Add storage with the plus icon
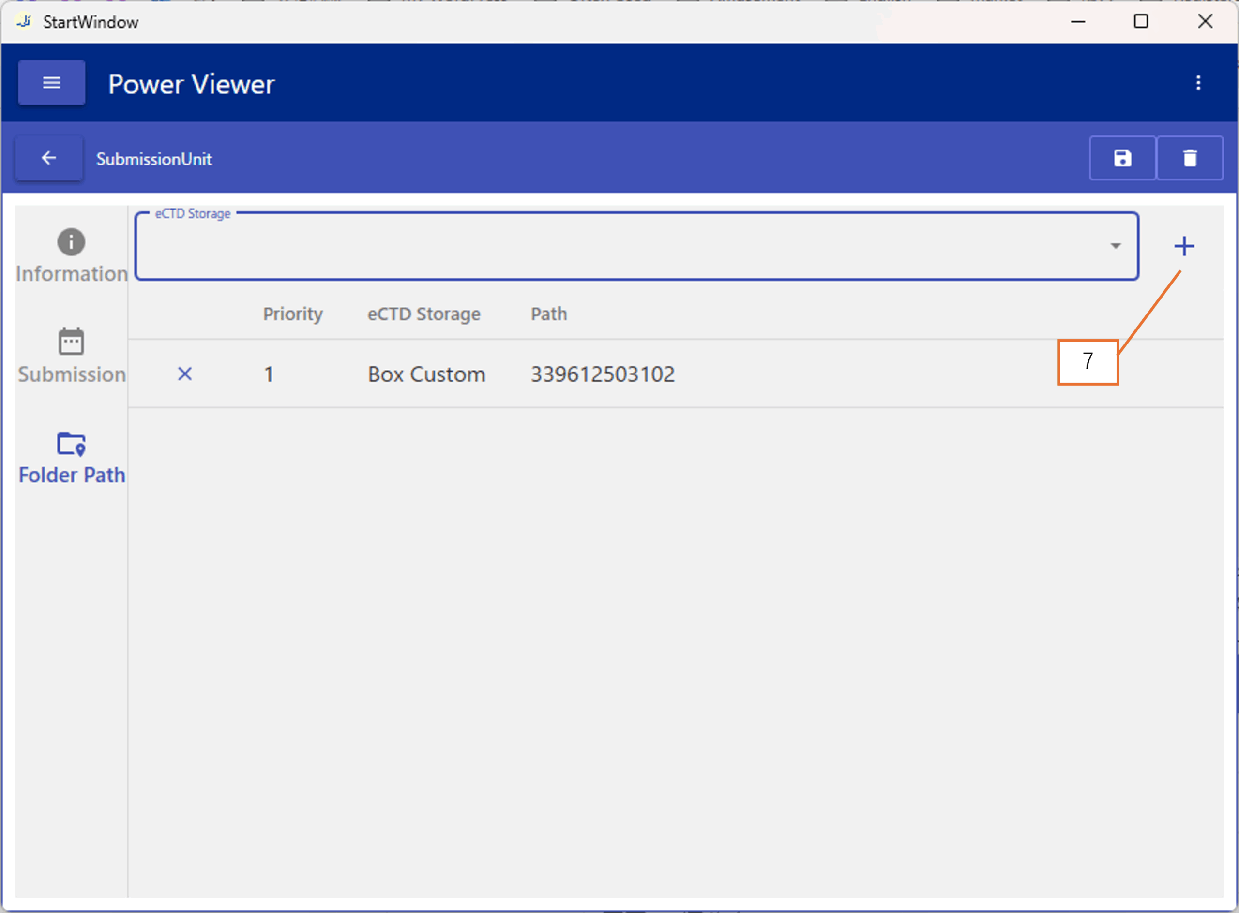The height and width of the screenshot is (913, 1239). 1184,246
